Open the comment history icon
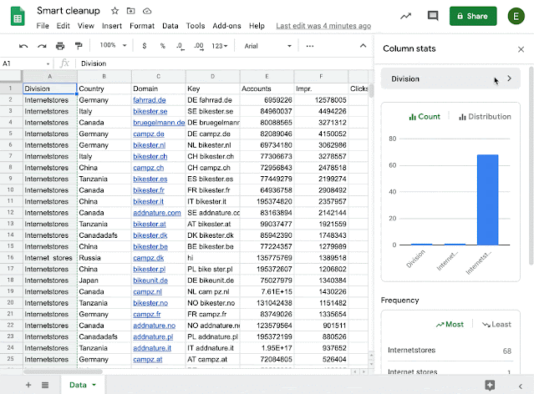 coord(433,16)
